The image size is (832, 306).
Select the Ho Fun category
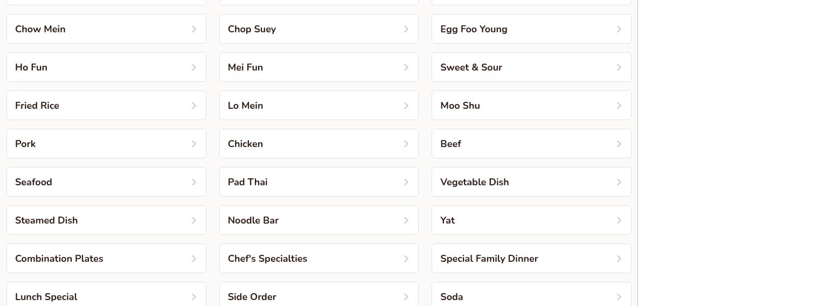tap(106, 67)
